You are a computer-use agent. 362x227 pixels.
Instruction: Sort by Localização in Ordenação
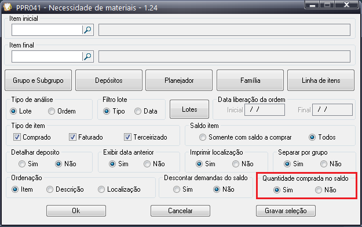coord(101,189)
